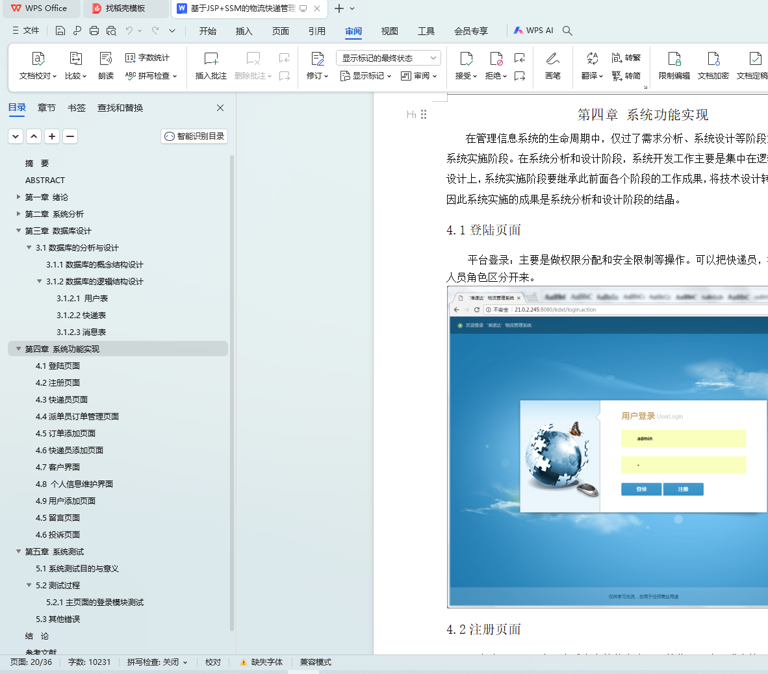This screenshot has height=674, width=768.
Task: Open the 文件 menu
Action: [25, 31]
